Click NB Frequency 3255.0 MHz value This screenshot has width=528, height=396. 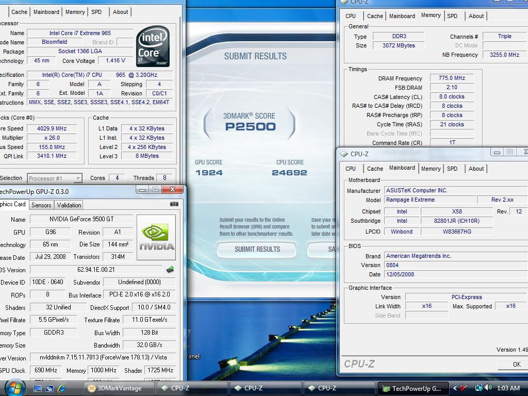point(504,55)
